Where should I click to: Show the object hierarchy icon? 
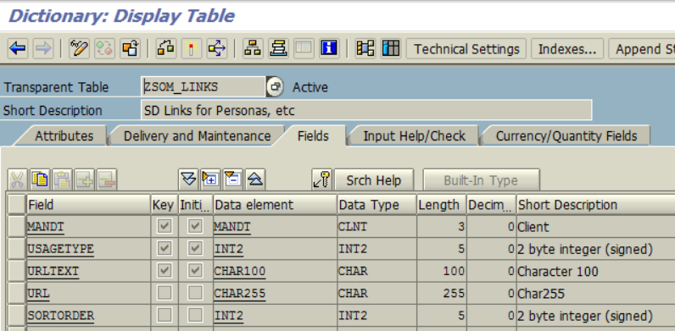click(x=253, y=48)
